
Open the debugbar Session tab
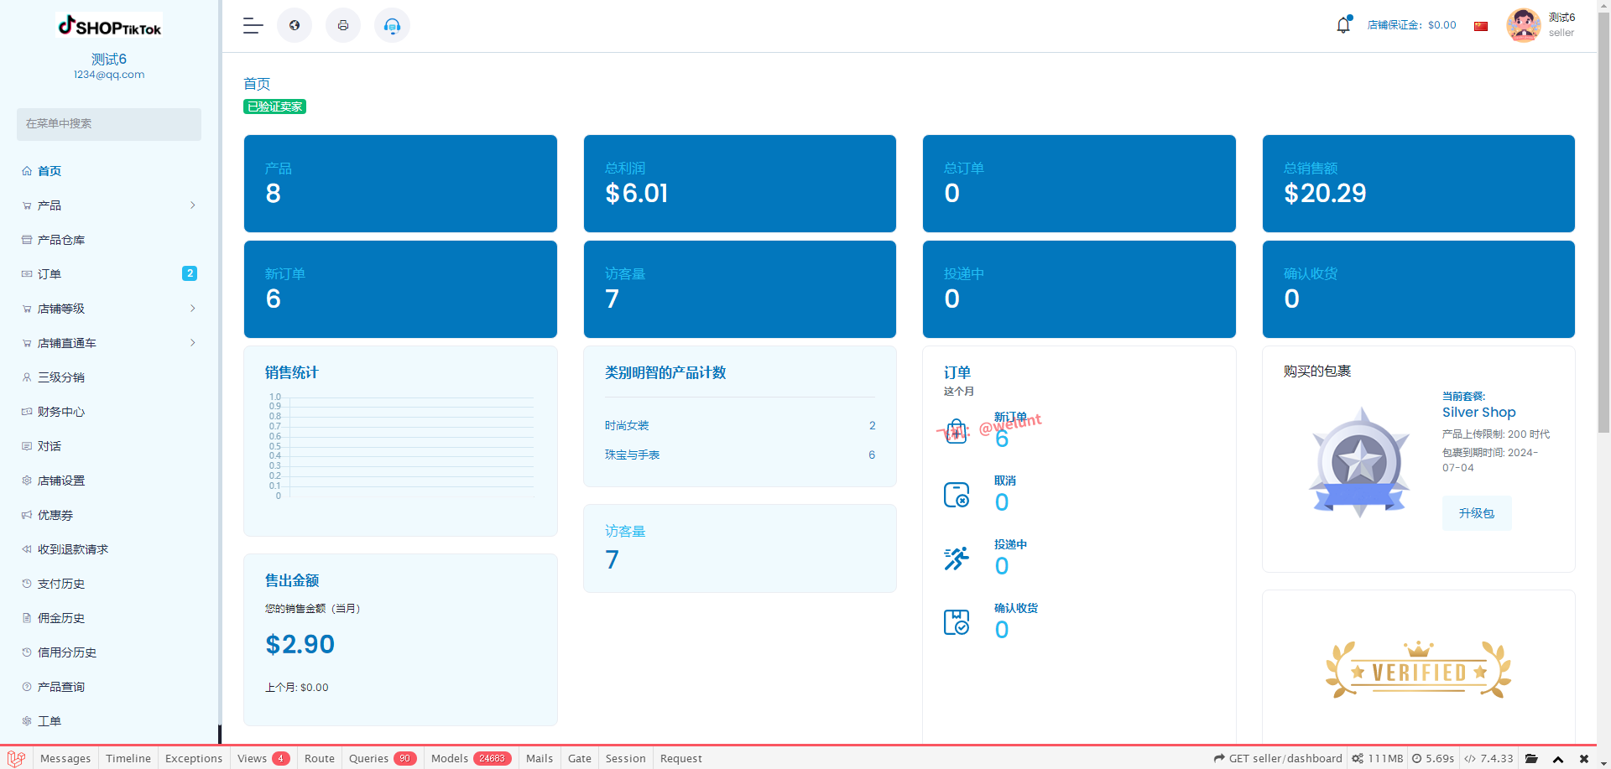coord(626,759)
